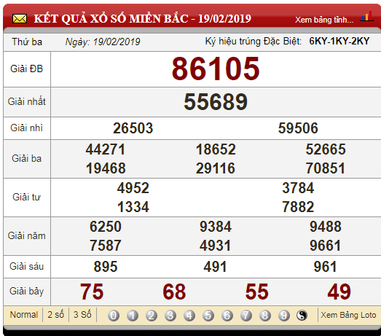Click seventh prize number 55
The height and width of the screenshot is (336, 381).
point(257,292)
